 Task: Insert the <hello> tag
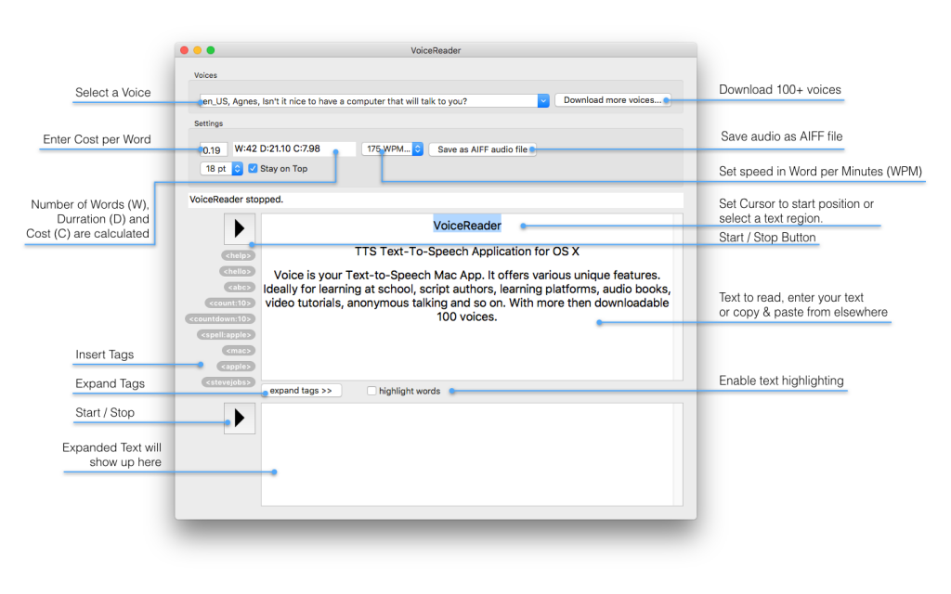click(x=237, y=272)
